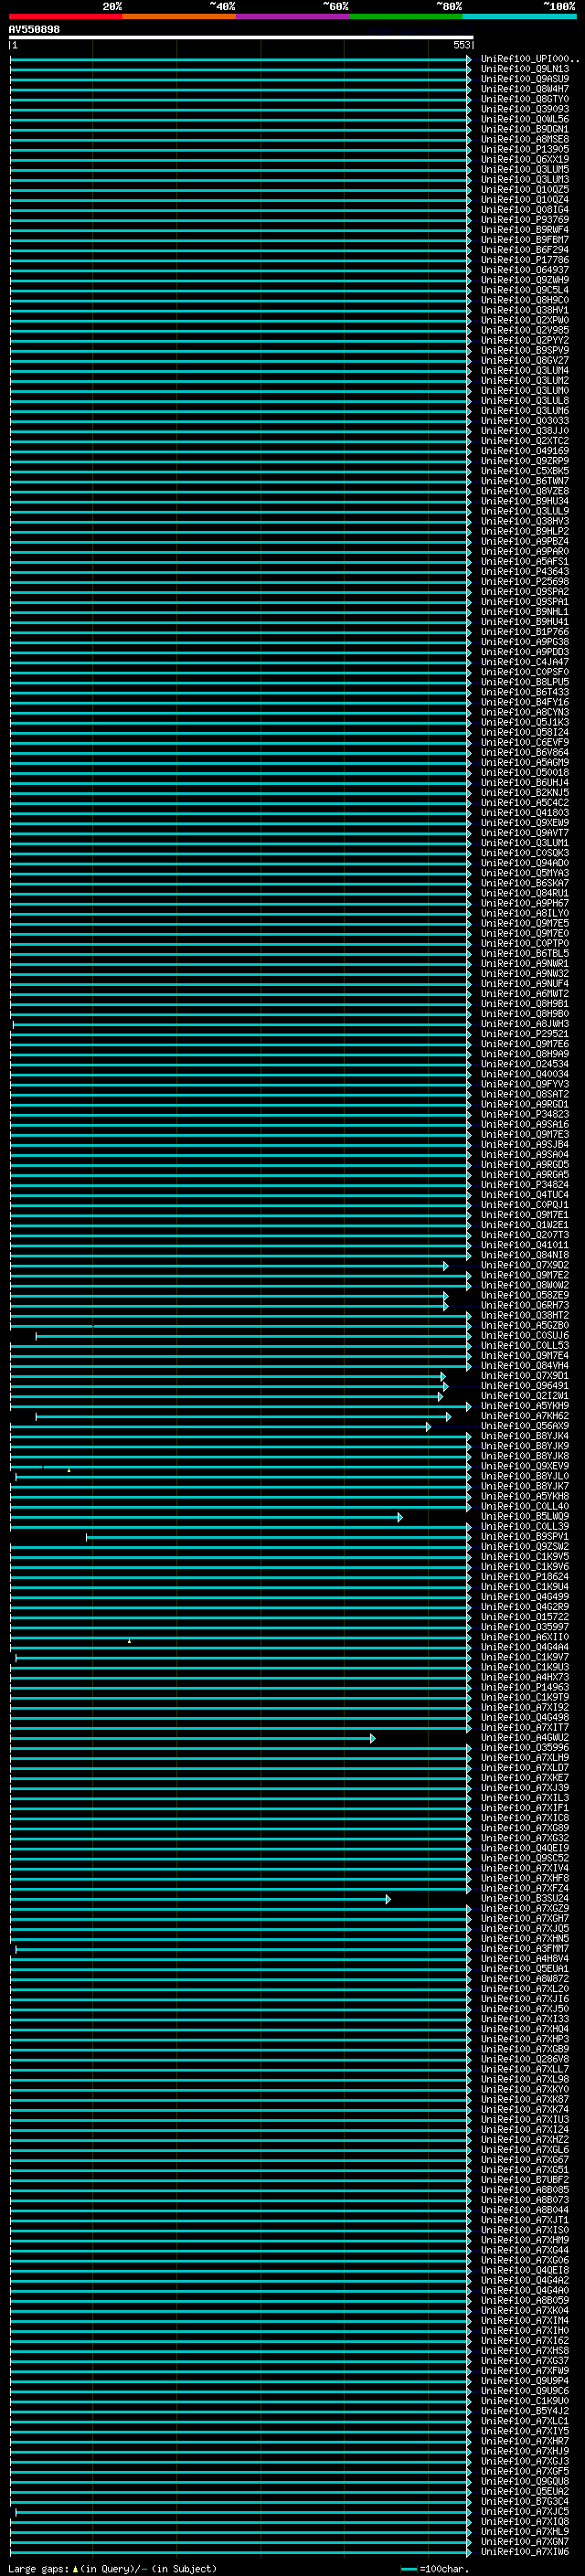Click the UniRef100_Q84VH4 label

(524, 1366)
